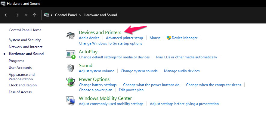The width and height of the screenshot is (266, 130).
Task: Click the Sound speaker icon
Action: pyautogui.click(x=70, y=68)
